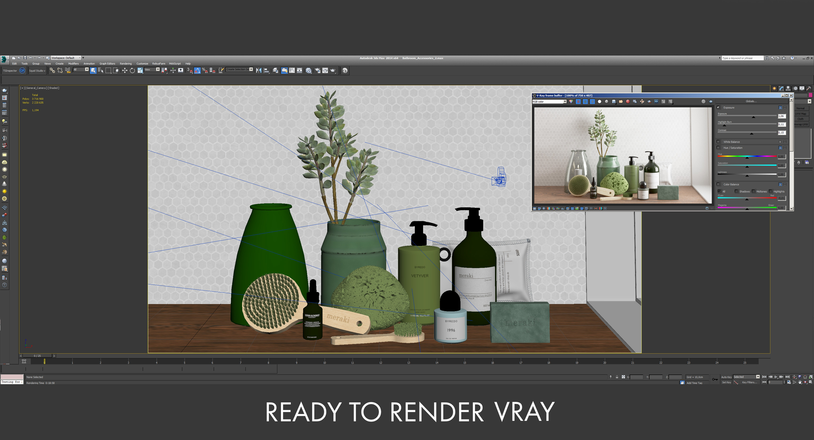This screenshot has height=440, width=814.
Task: Apply the UVW Map modifier button
Action: [801, 114]
